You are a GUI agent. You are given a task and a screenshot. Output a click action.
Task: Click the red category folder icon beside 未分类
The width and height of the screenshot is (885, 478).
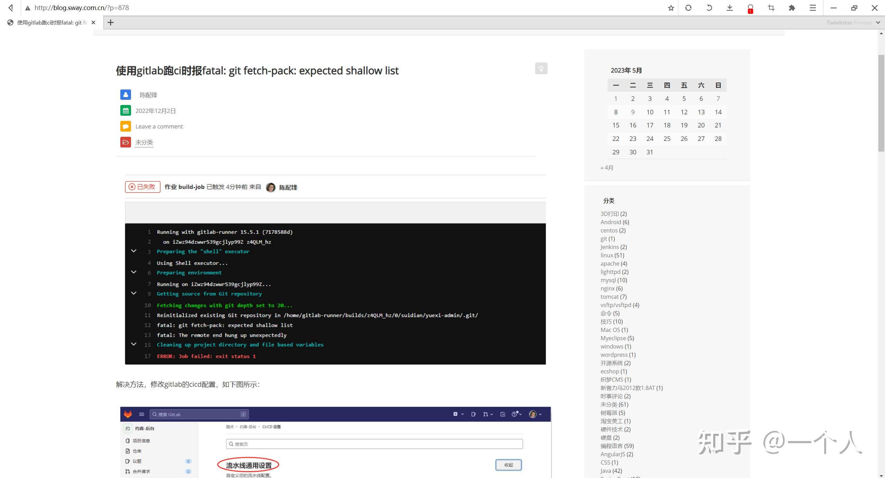pos(125,142)
